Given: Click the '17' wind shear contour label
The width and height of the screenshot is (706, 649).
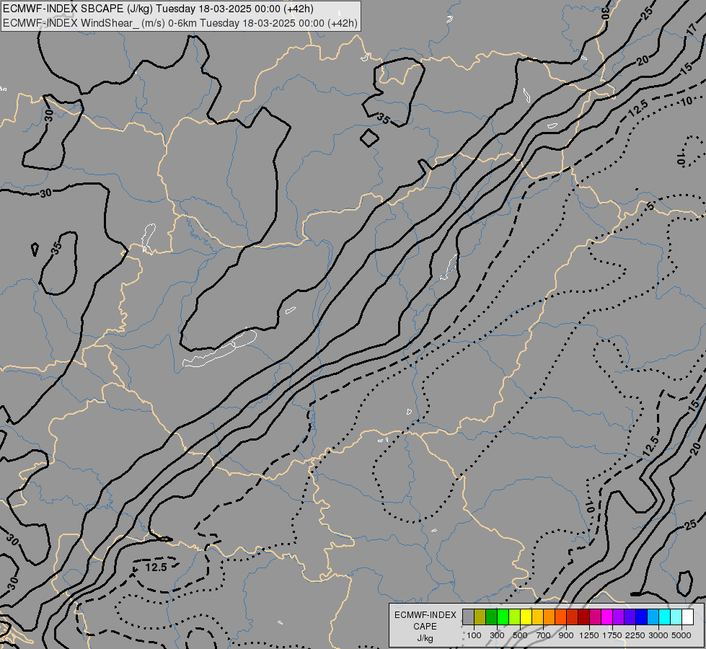Looking at the screenshot, I should pos(692,30).
